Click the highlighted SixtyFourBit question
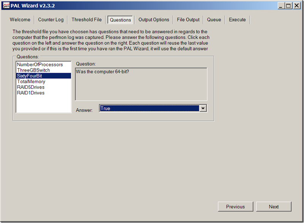The height and width of the screenshot is (223, 304). [x=44, y=76]
